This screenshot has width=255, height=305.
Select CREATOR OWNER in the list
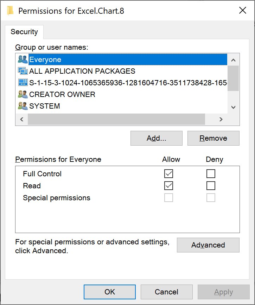[x=62, y=94]
